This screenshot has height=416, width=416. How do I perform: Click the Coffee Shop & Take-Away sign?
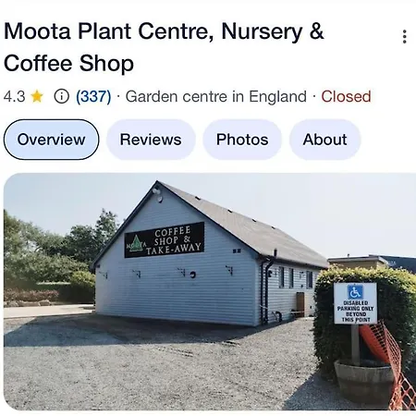(x=165, y=239)
